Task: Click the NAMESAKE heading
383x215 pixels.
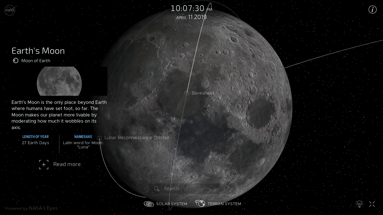Action: coord(83,137)
